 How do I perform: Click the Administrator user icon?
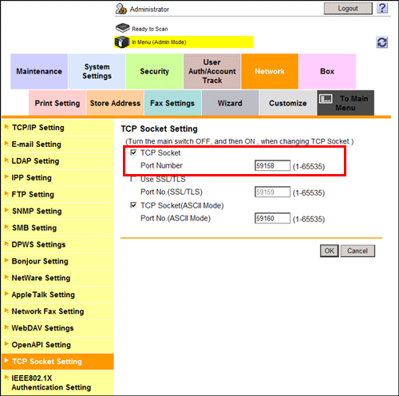coord(121,9)
